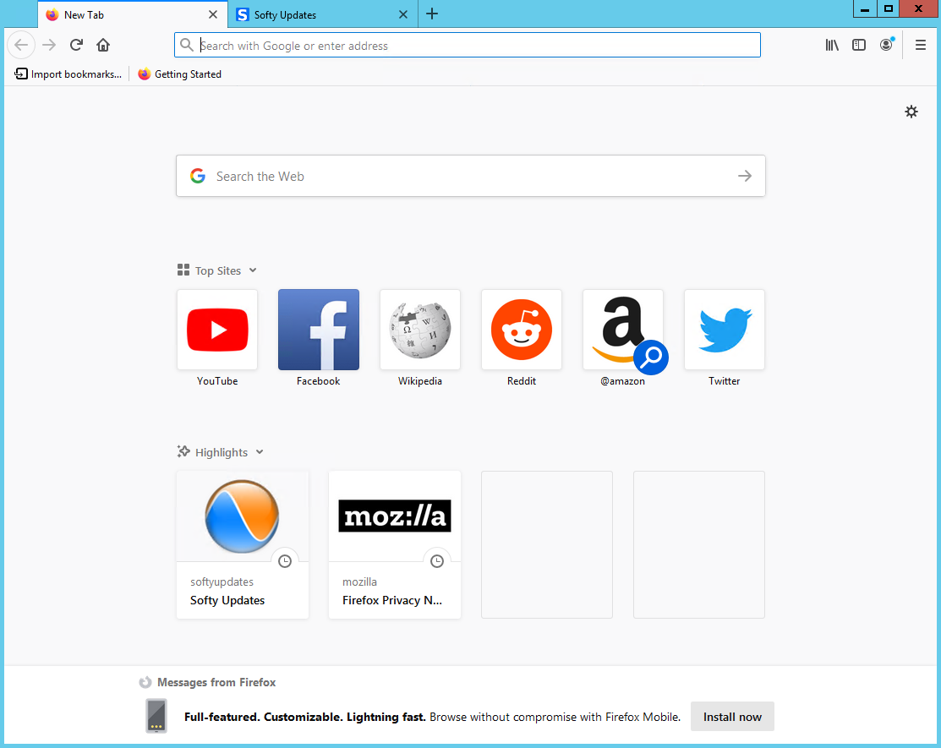Click the magnifier icon in the address bar
The height and width of the screenshot is (748, 941).
pos(187,45)
